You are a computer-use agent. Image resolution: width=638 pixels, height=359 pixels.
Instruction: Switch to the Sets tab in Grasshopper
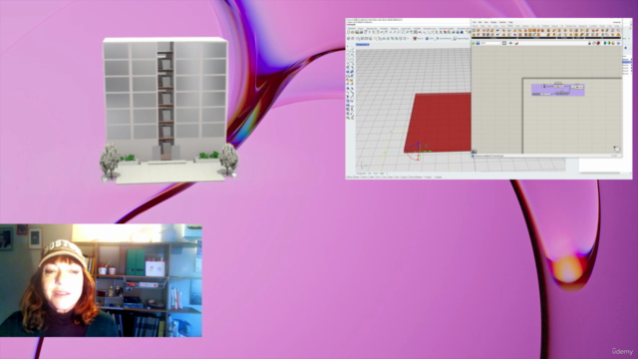point(489,26)
